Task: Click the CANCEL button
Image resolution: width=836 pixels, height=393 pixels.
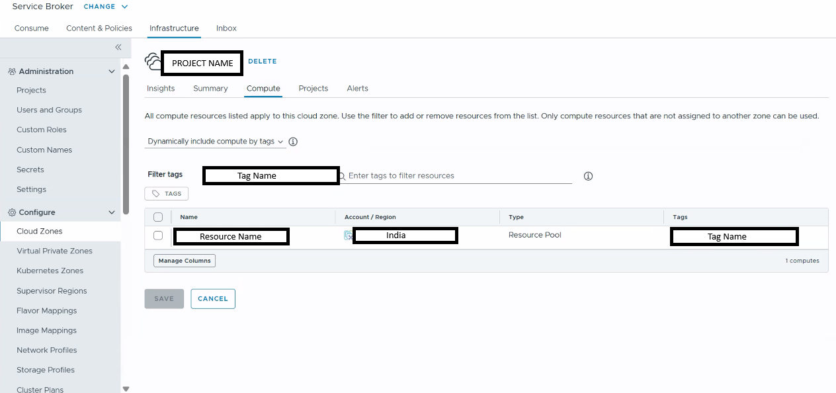Action: [x=213, y=298]
